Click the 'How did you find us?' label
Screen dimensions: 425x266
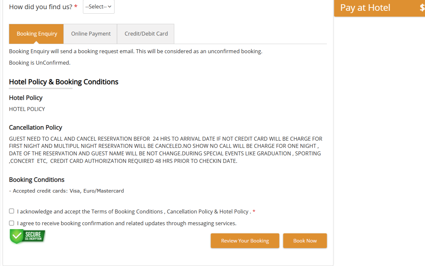[41, 7]
